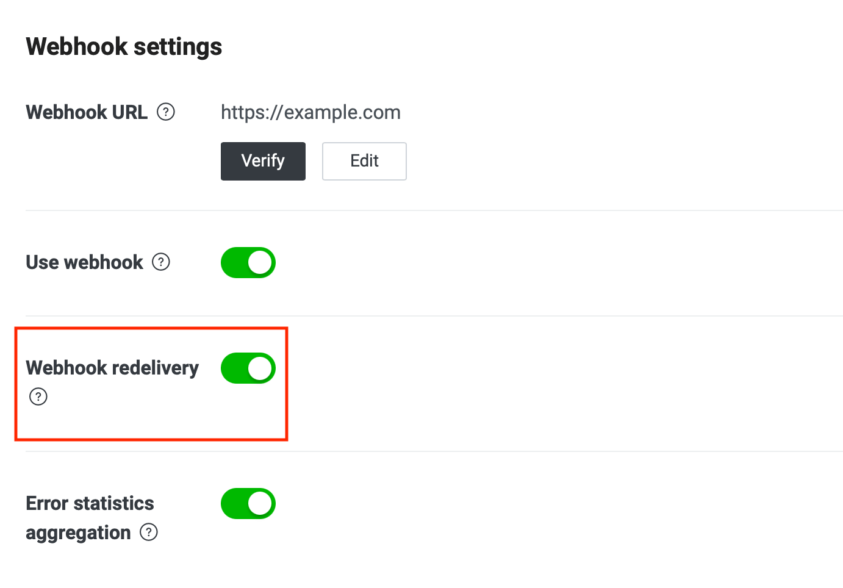This screenshot has width=843, height=588.
Task: Click green track of Use webhook switch
Action: (x=234, y=263)
